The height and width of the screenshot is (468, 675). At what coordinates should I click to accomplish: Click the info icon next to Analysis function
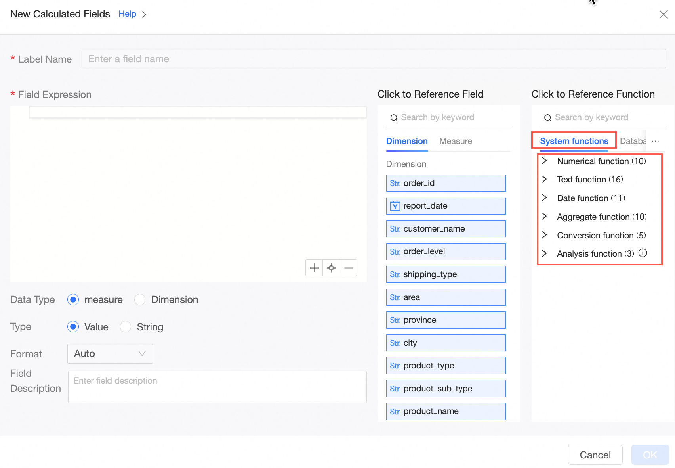pyautogui.click(x=643, y=253)
